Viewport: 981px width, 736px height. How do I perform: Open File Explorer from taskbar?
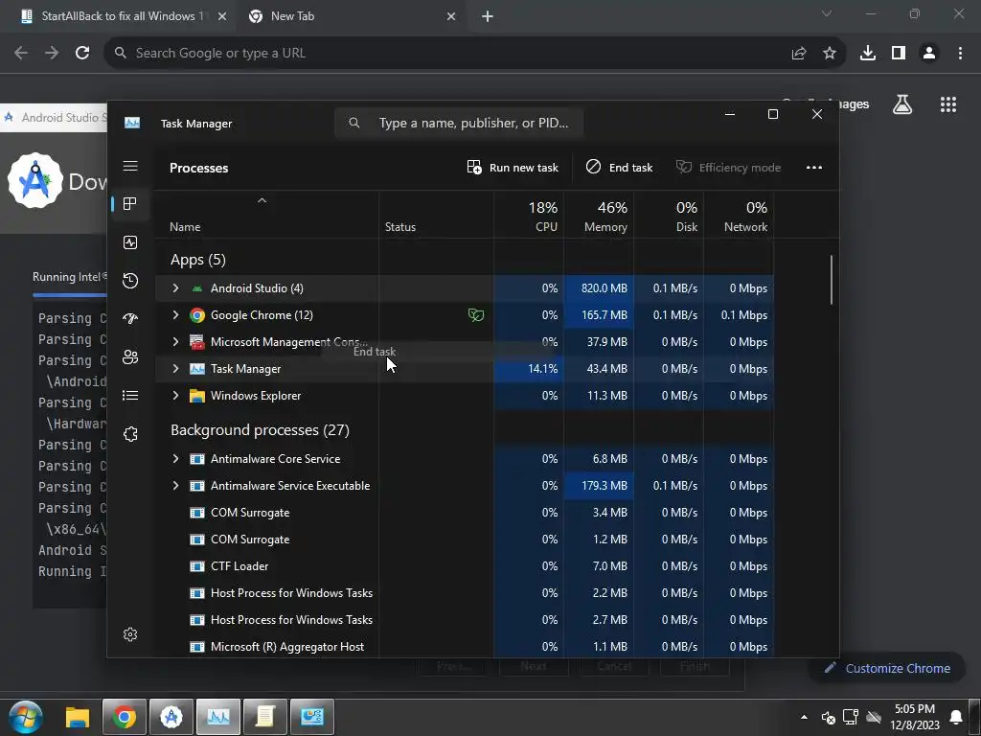(78, 717)
